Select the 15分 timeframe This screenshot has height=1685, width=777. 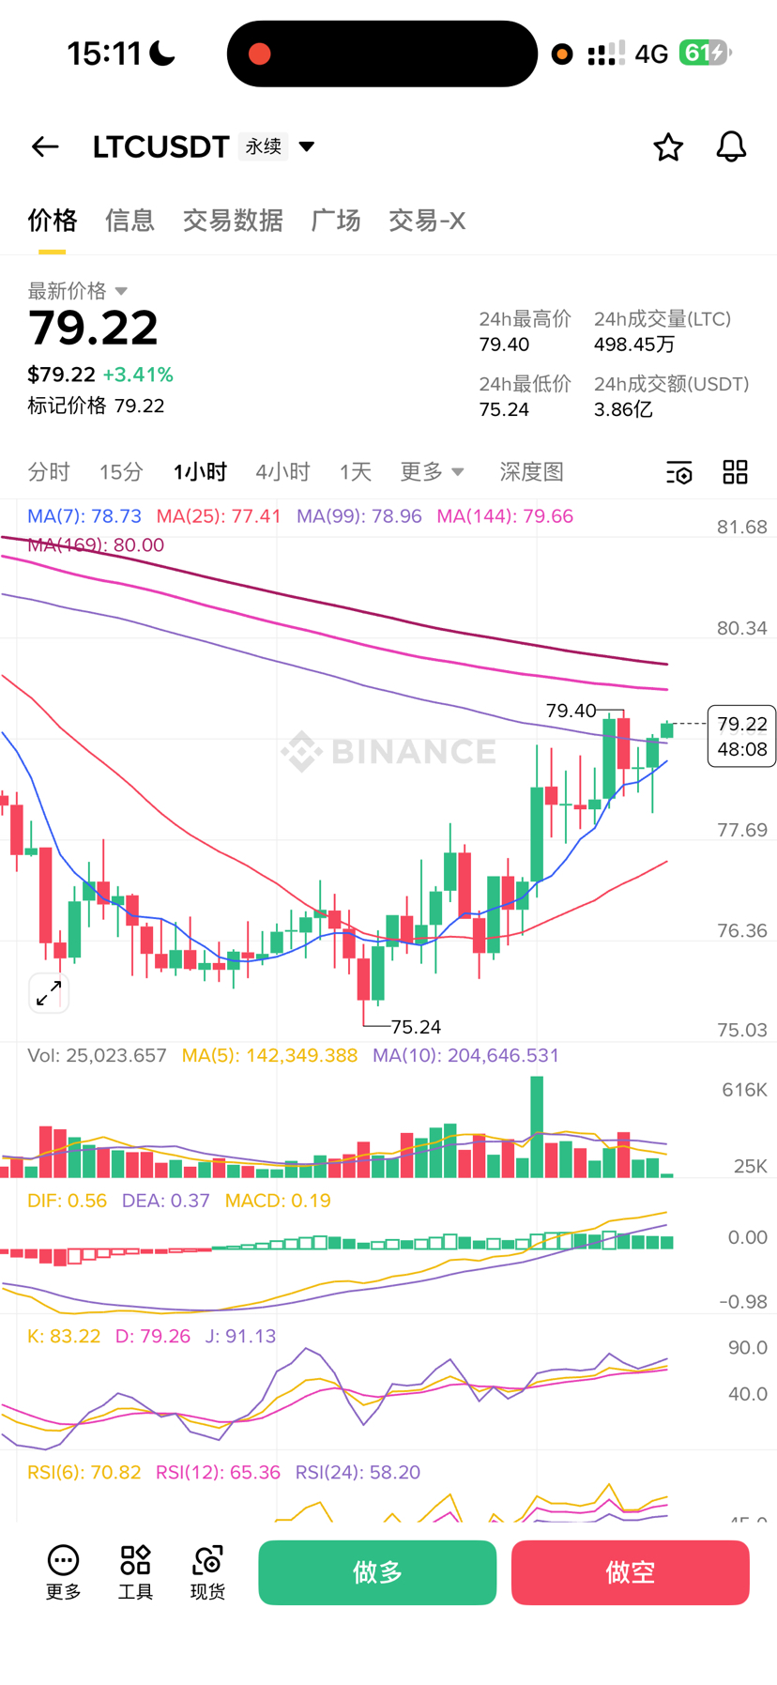point(121,472)
